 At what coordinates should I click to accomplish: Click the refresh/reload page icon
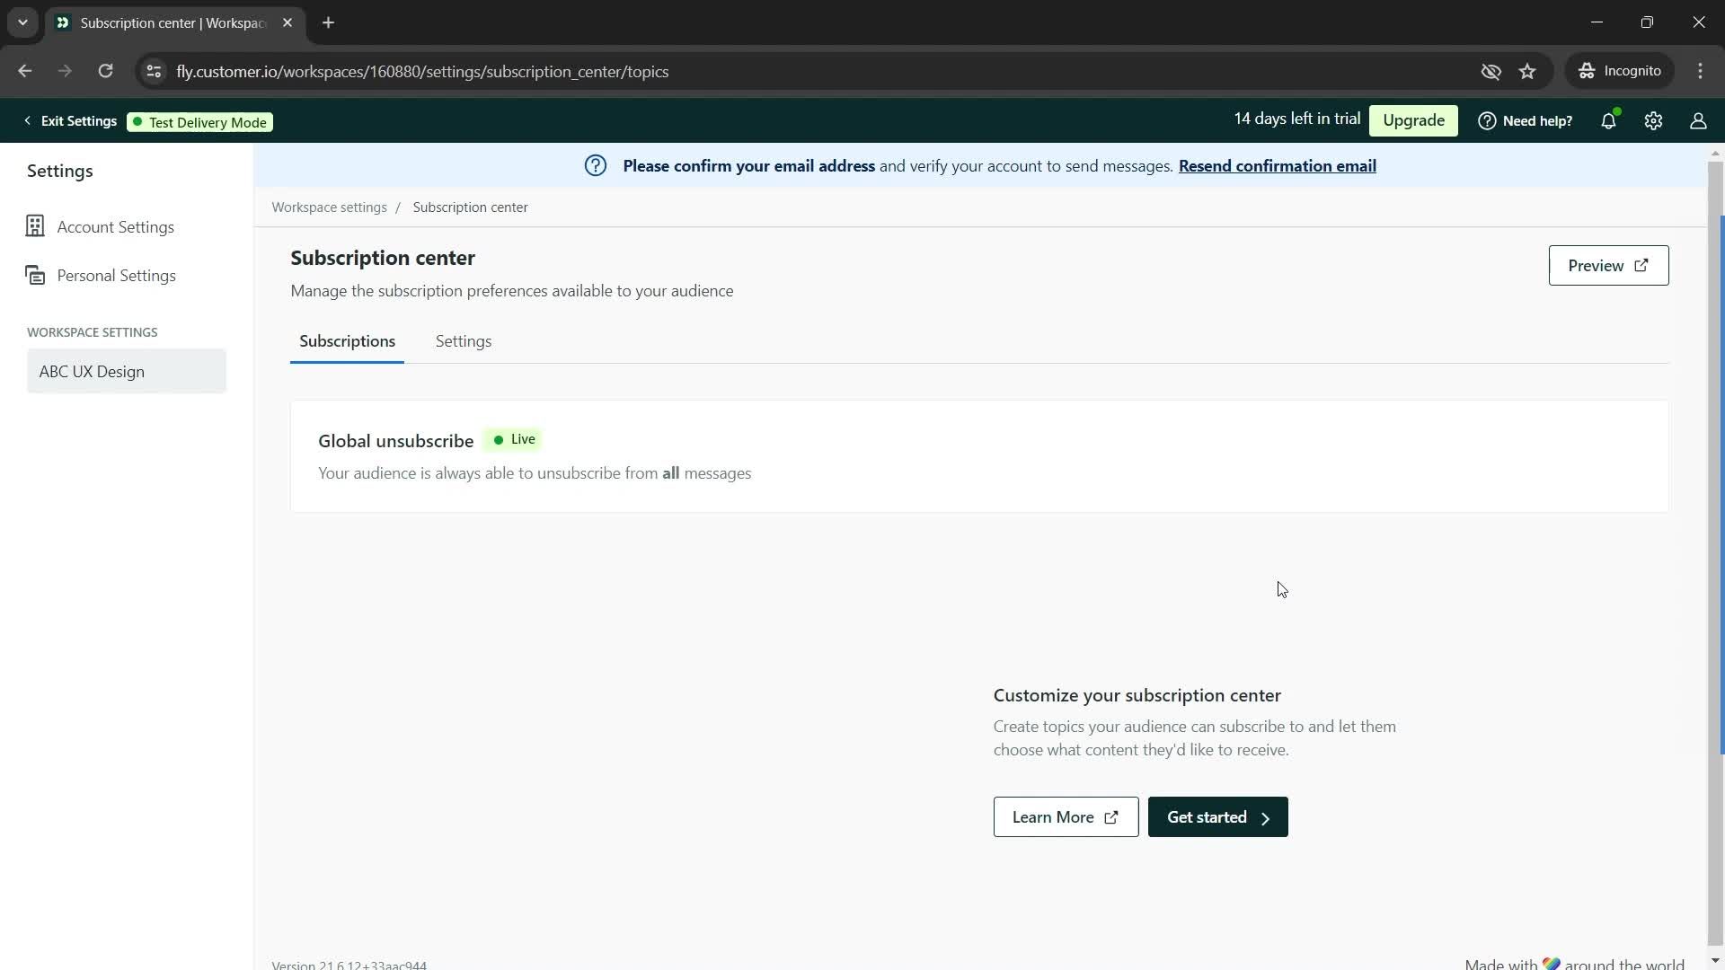105,71
